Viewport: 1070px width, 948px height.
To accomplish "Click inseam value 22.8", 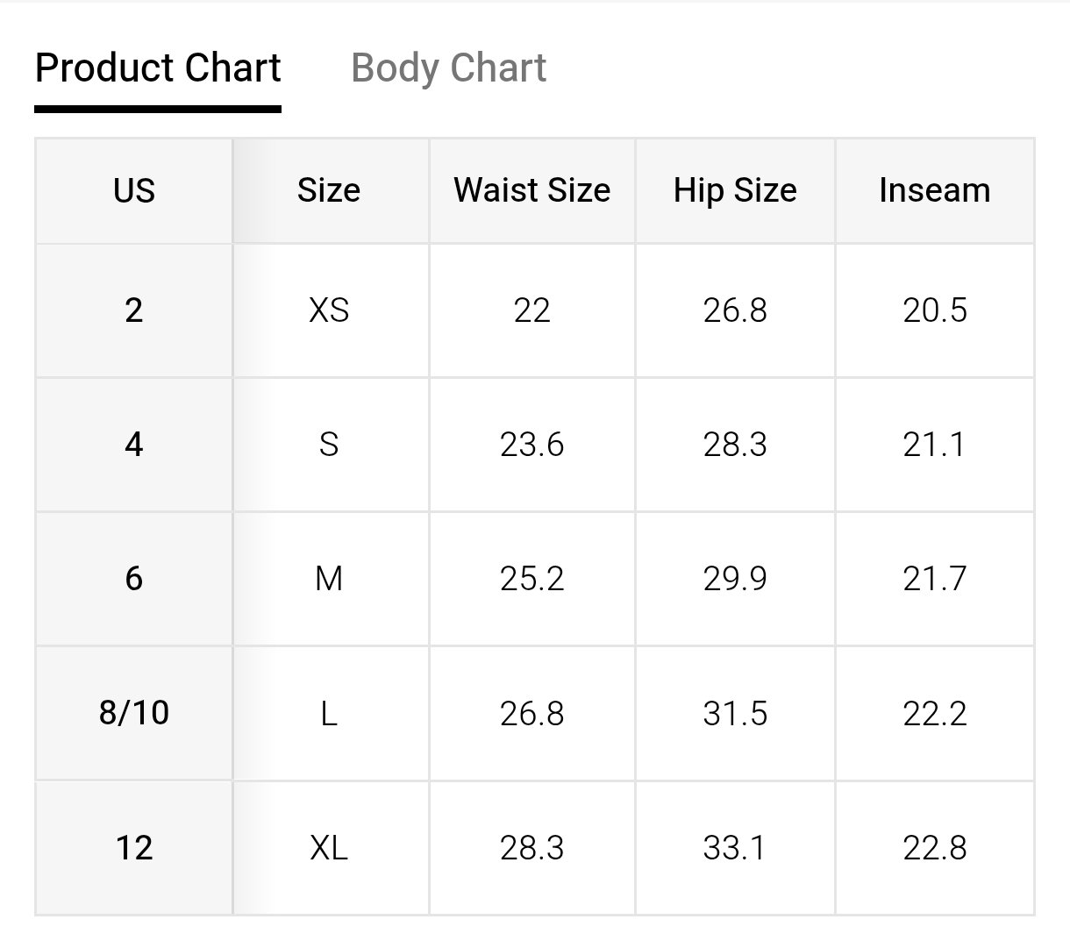I will [x=935, y=848].
